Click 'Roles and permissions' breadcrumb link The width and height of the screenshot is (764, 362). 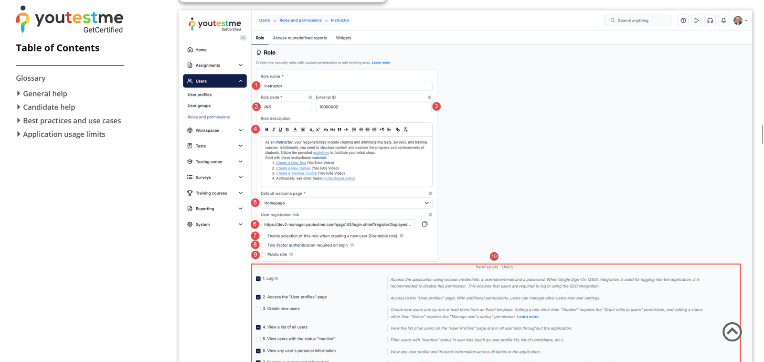[x=300, y=21]
